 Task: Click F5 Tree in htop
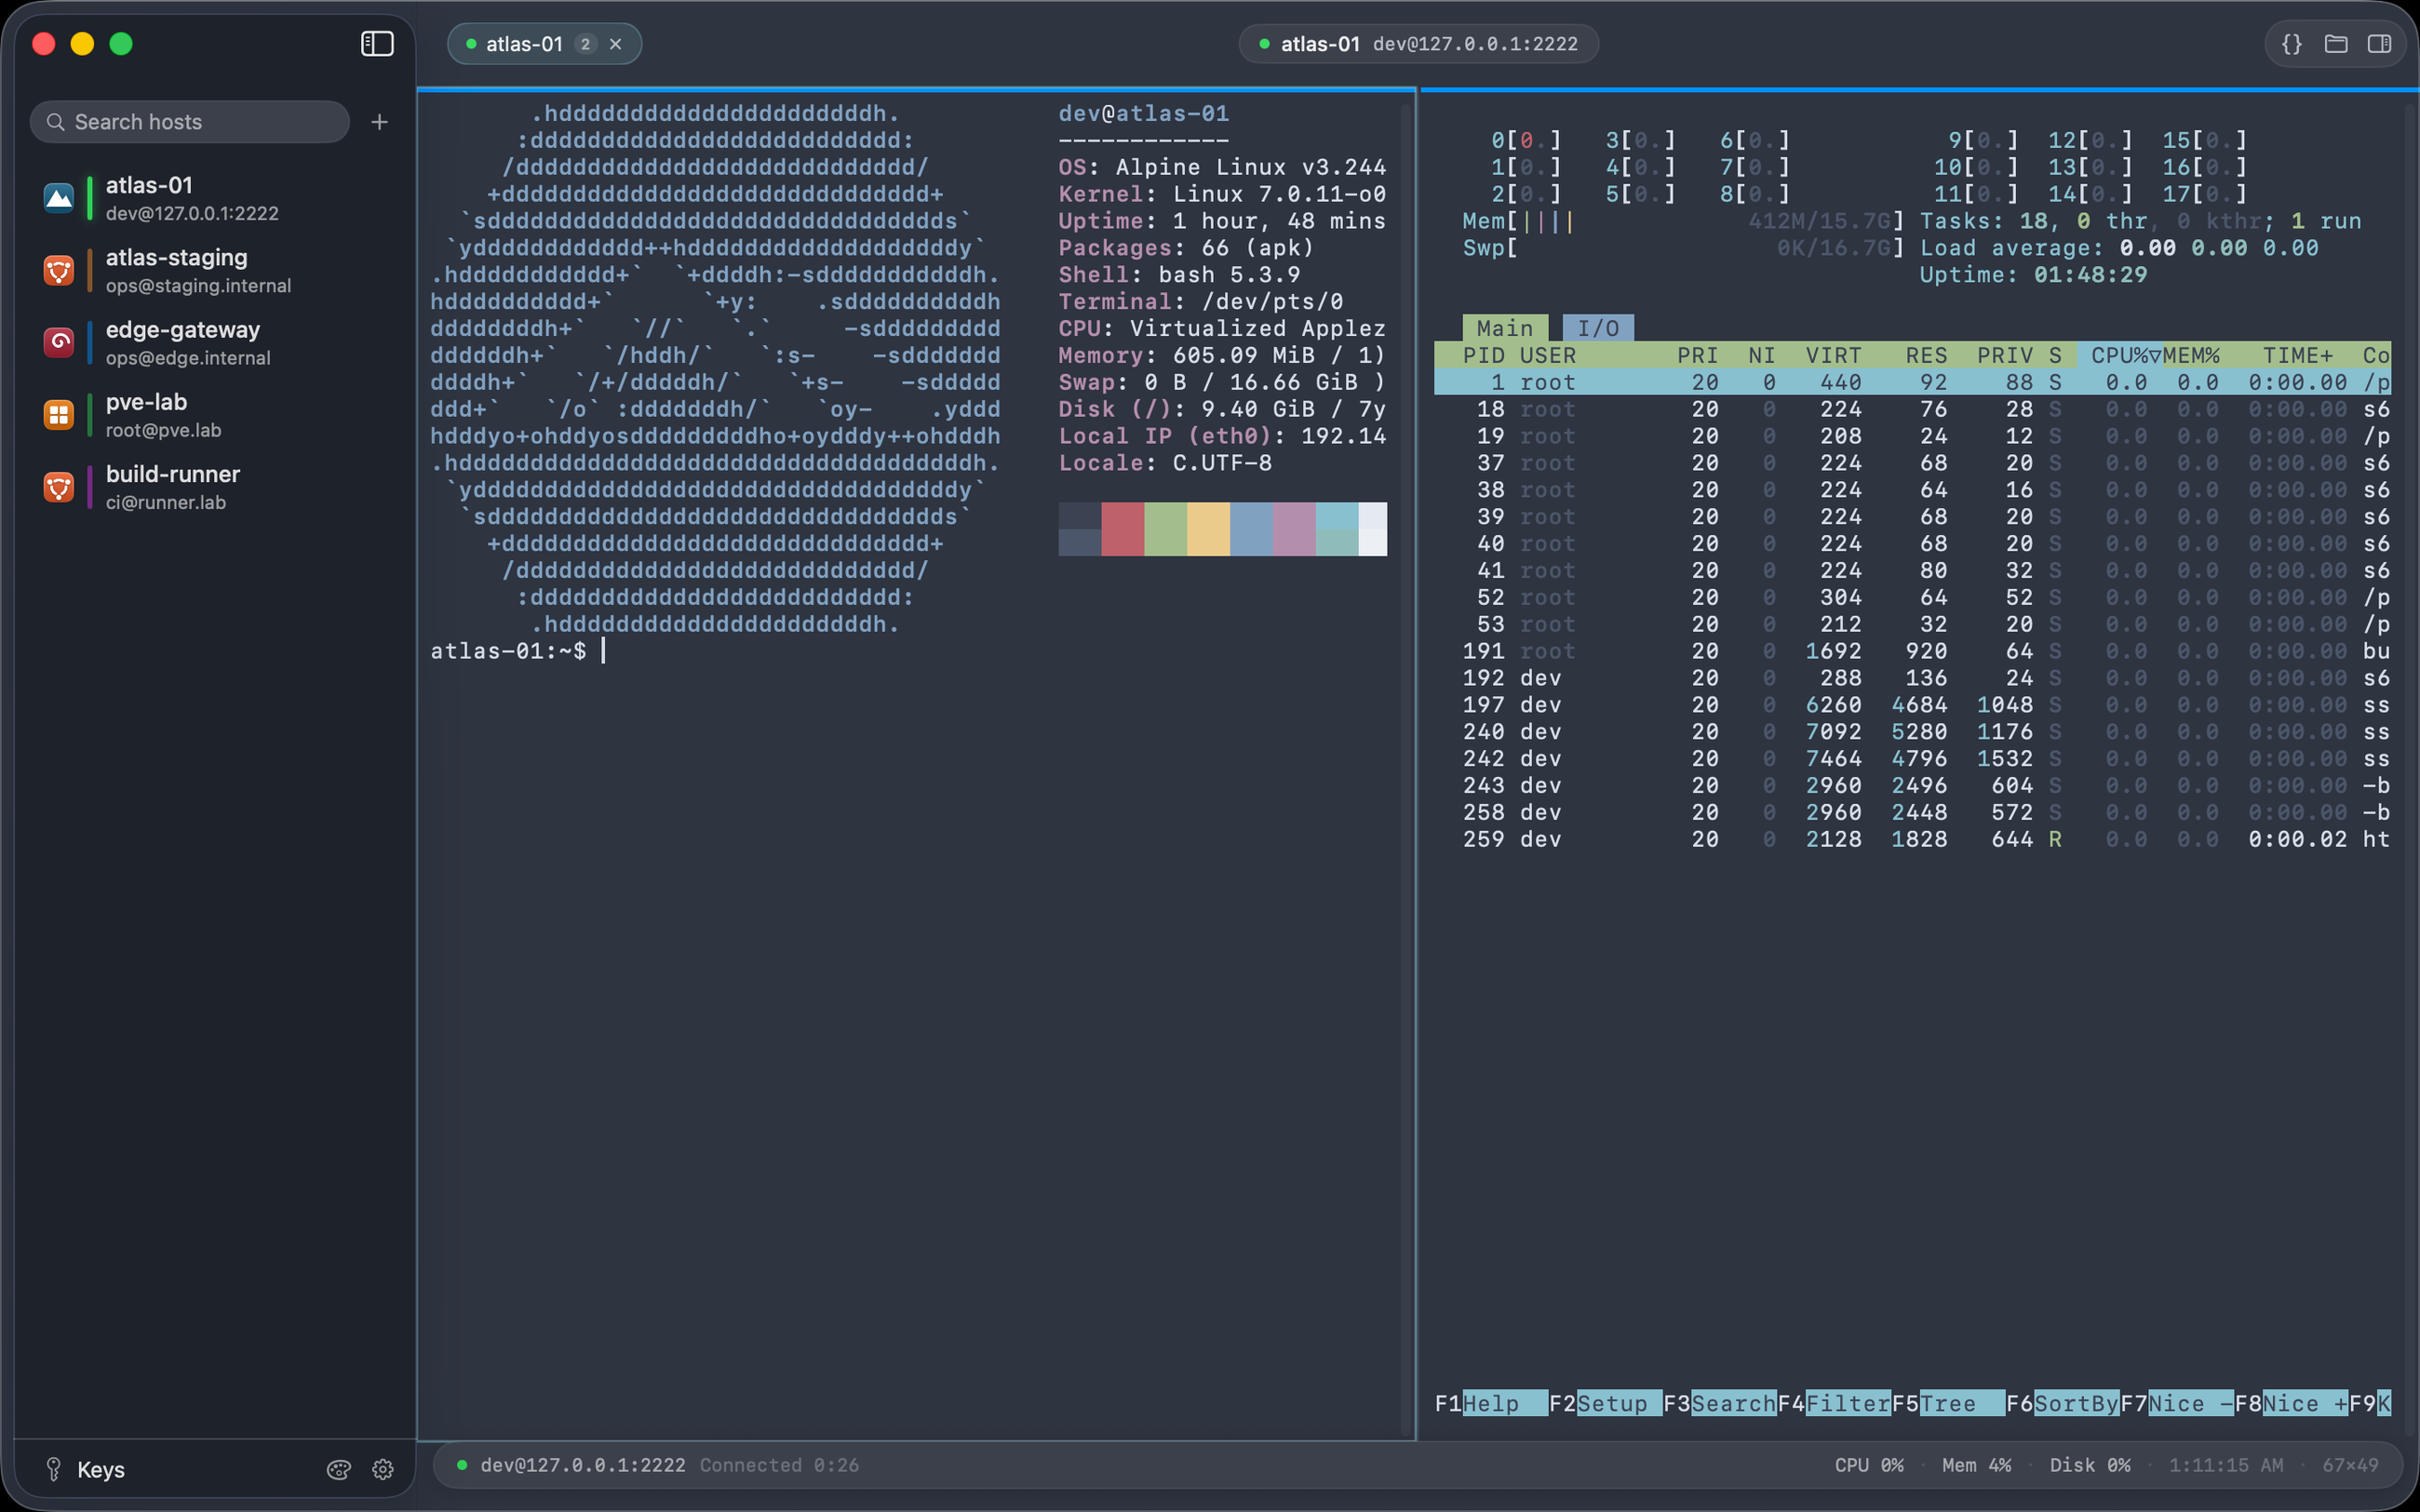(x=1948, y=1404)
